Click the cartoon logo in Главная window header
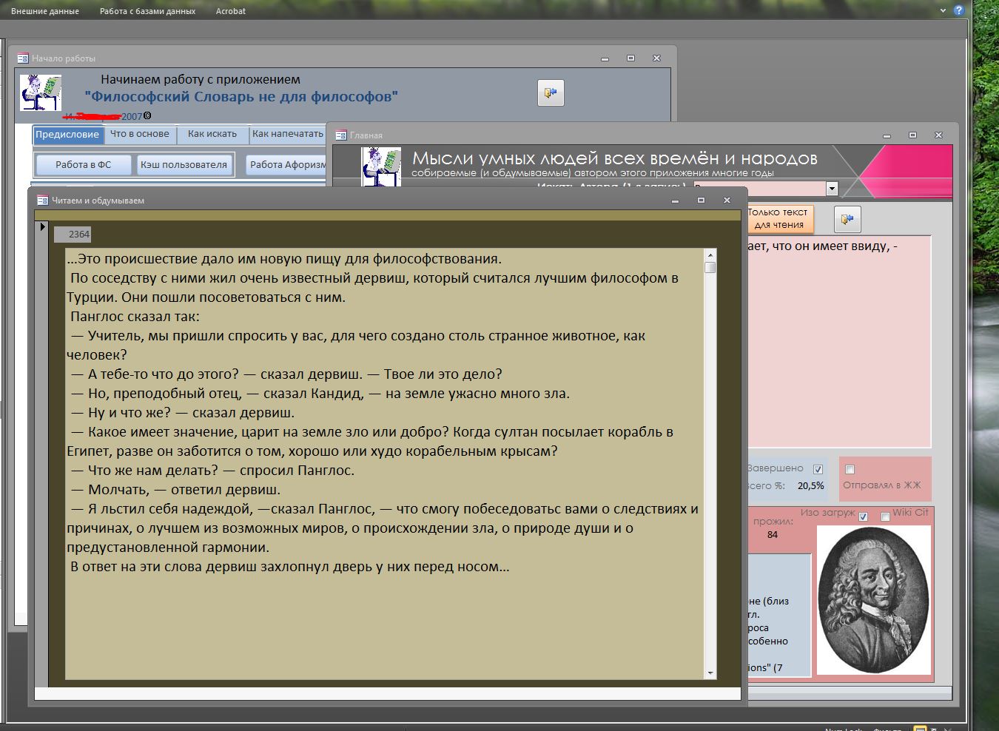 click(x=381, y=166)
